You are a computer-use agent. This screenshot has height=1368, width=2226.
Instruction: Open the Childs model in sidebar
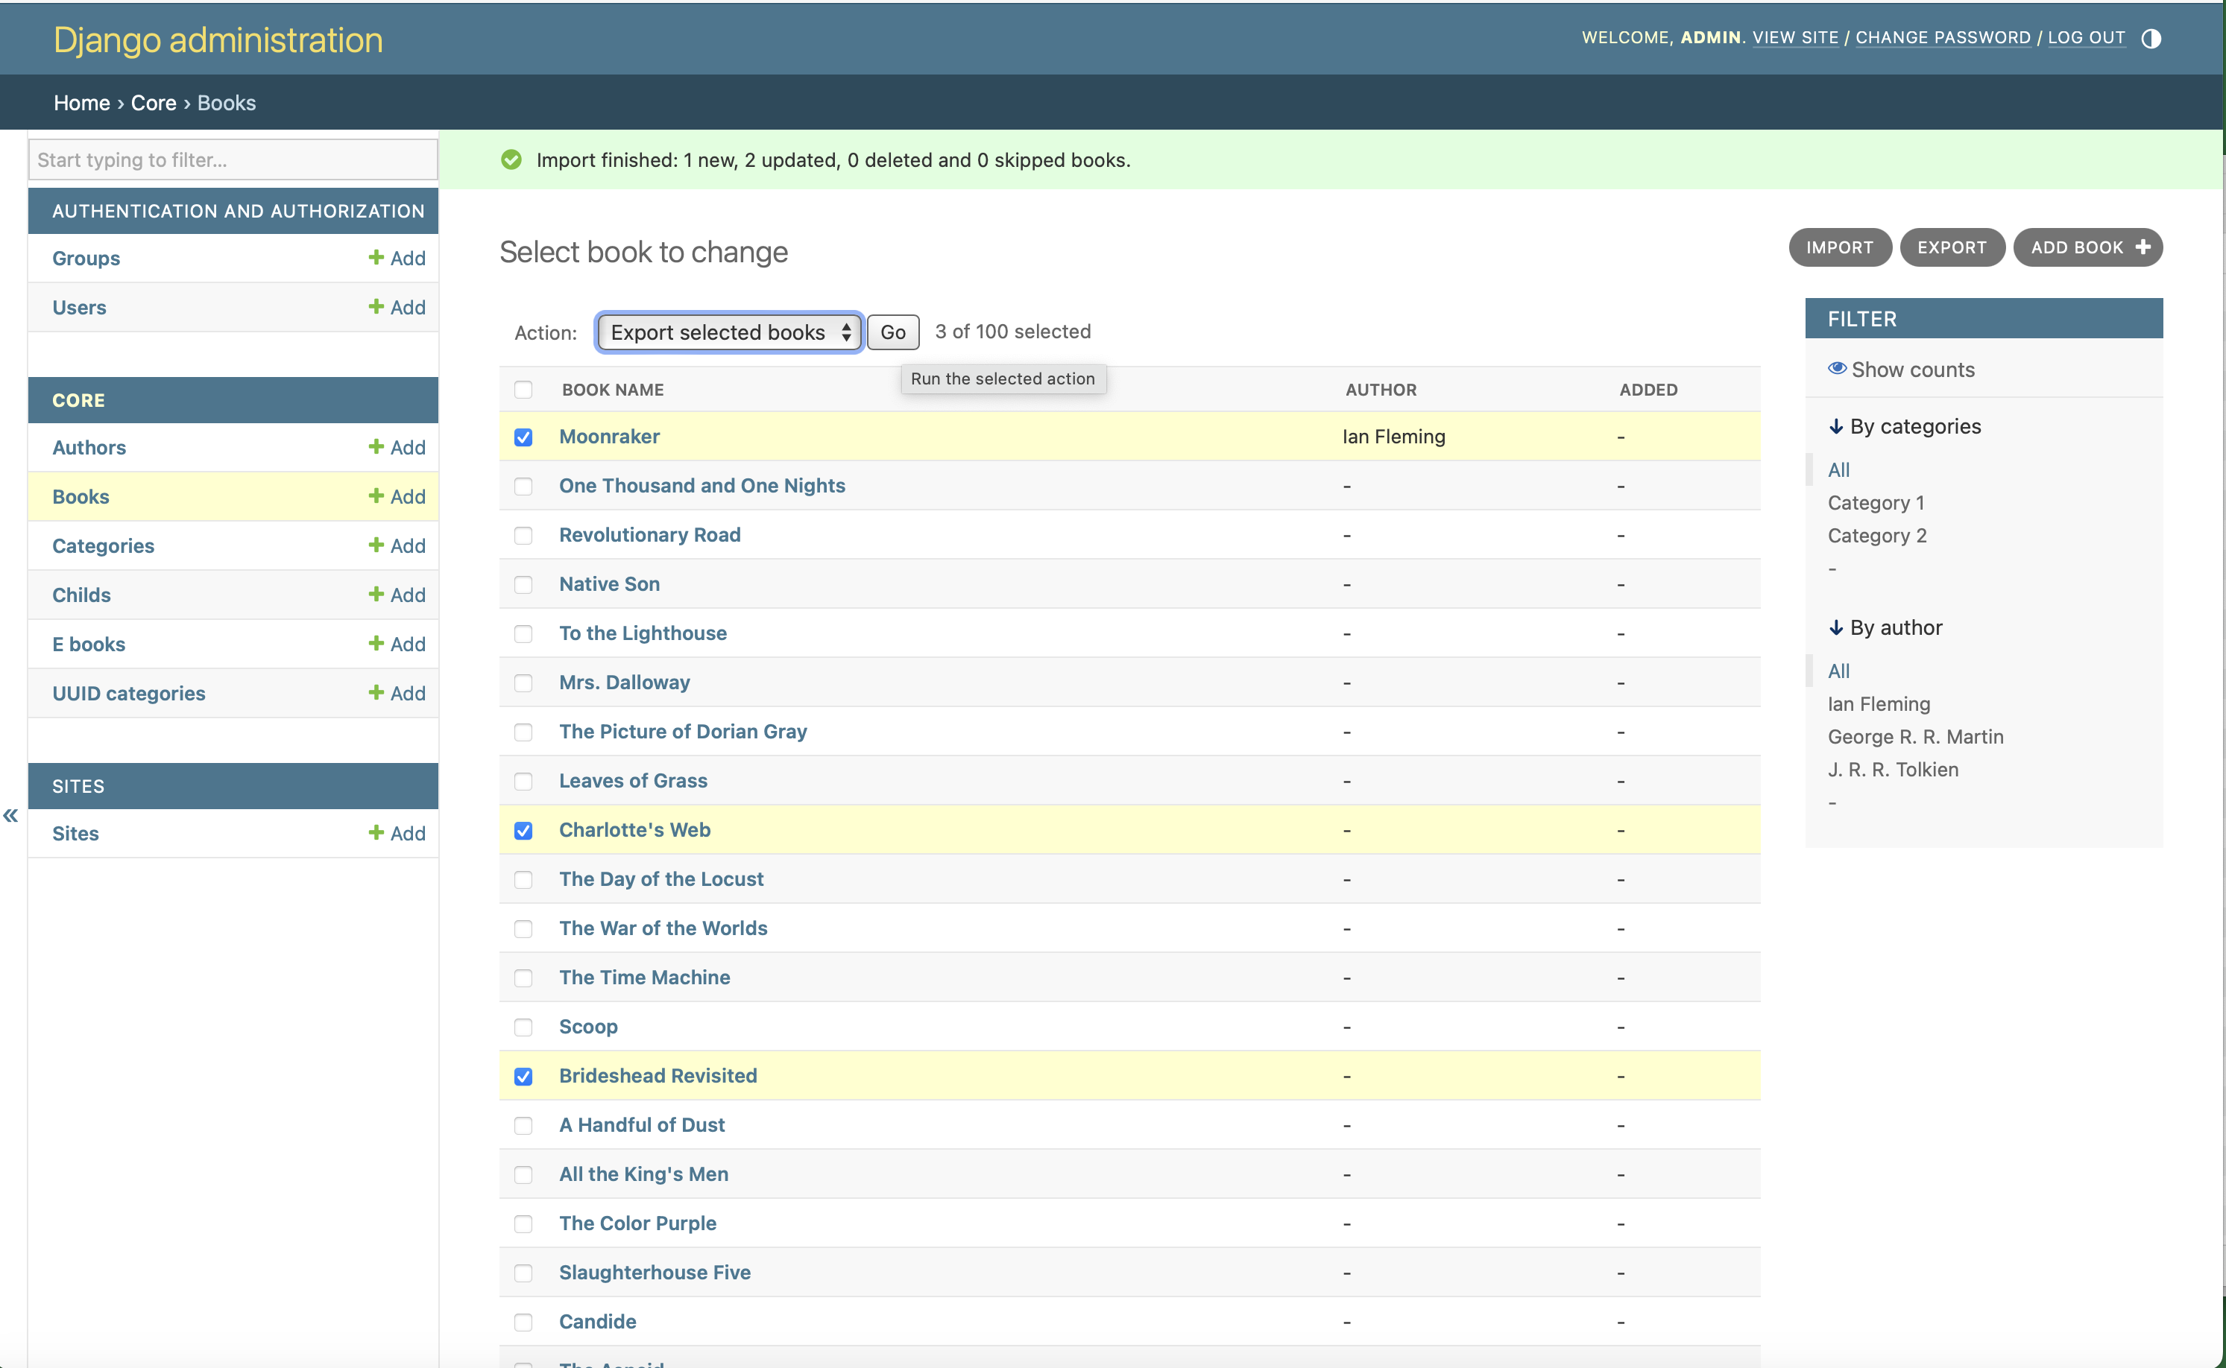click(81, 595)
